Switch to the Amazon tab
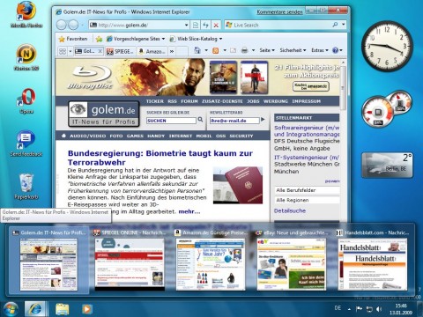Image resolution: width=423 pixels, height=317 pixels. click(152, 51)
